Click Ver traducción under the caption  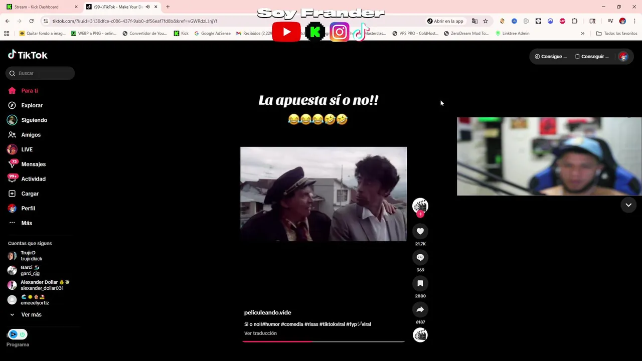[x=260, y=333]
